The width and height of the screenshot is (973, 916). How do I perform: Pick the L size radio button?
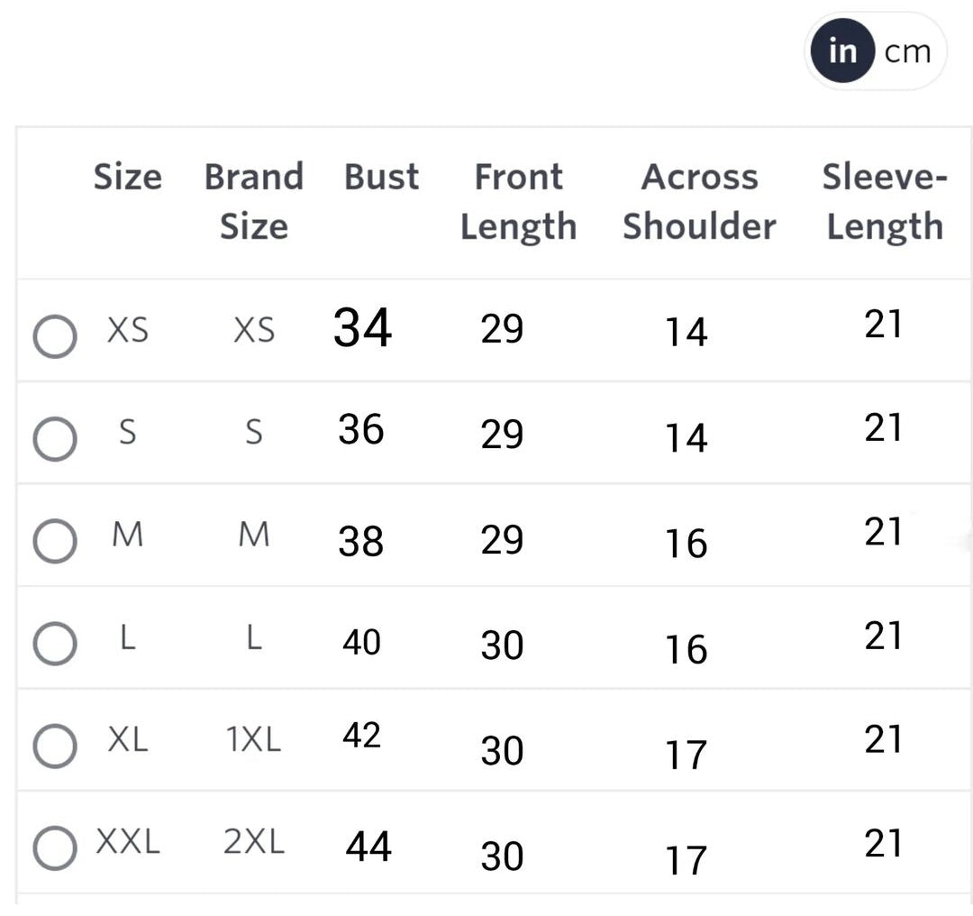(54, 645)
